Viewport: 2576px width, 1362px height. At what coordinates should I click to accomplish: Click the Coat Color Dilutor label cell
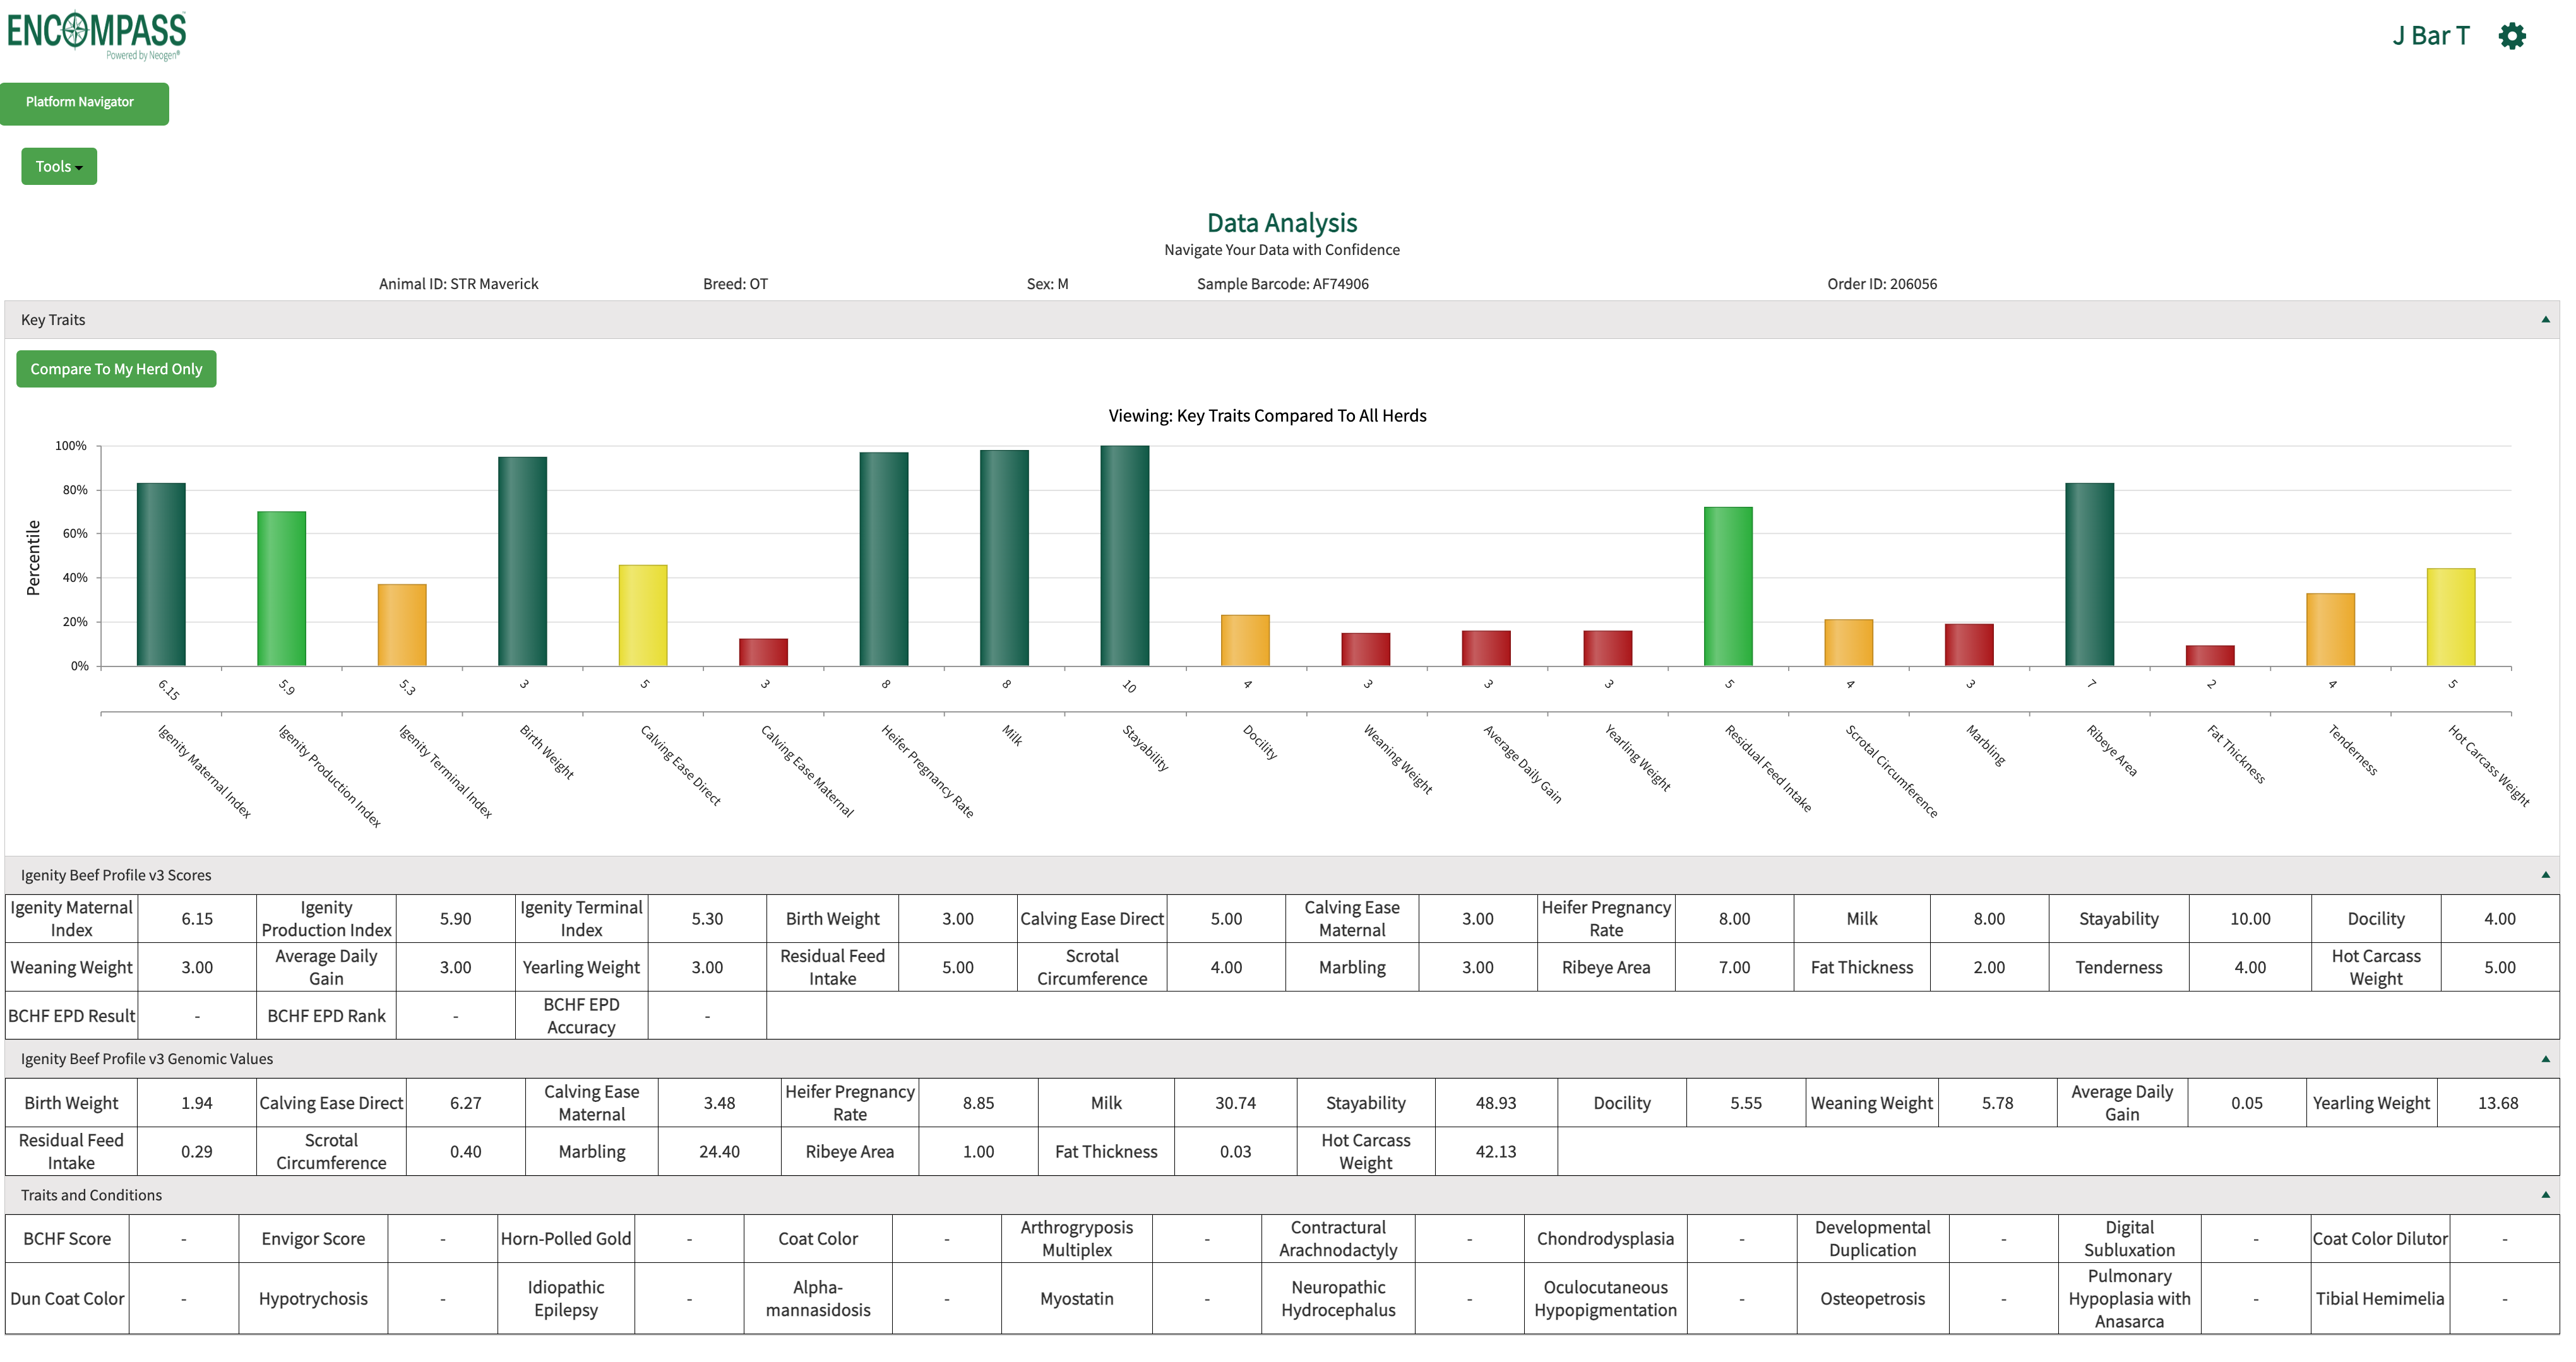[x=2379, y=1238]
